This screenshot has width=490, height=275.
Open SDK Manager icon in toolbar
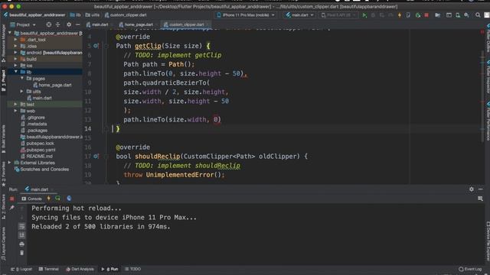pyautogui.click(x=466, y=15)
